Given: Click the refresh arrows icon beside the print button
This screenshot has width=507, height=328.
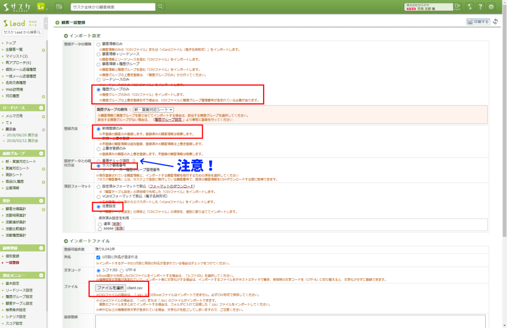Looking at the screenshot, I should point(495,22).
